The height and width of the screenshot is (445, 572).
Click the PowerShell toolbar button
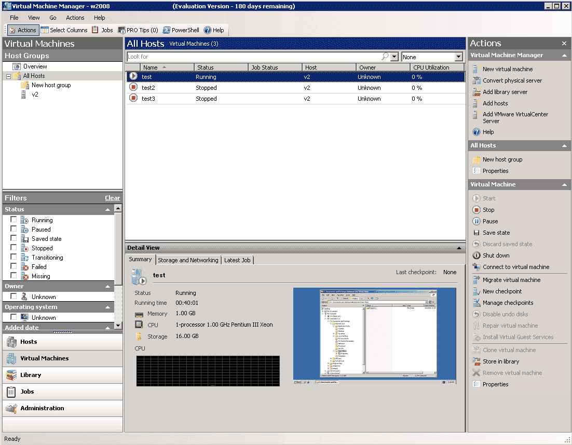pos(181,30)
